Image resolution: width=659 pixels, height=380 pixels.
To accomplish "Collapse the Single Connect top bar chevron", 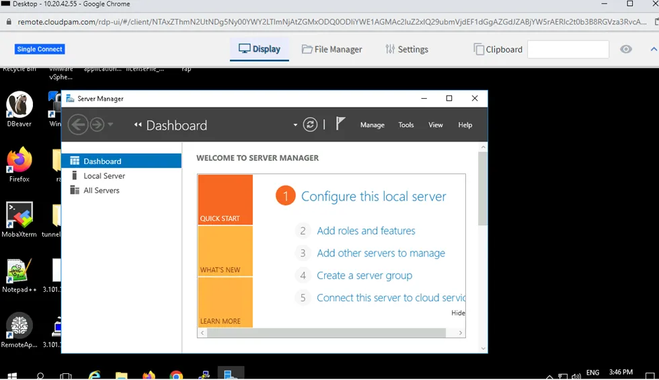I will click(x=654, y=49).
